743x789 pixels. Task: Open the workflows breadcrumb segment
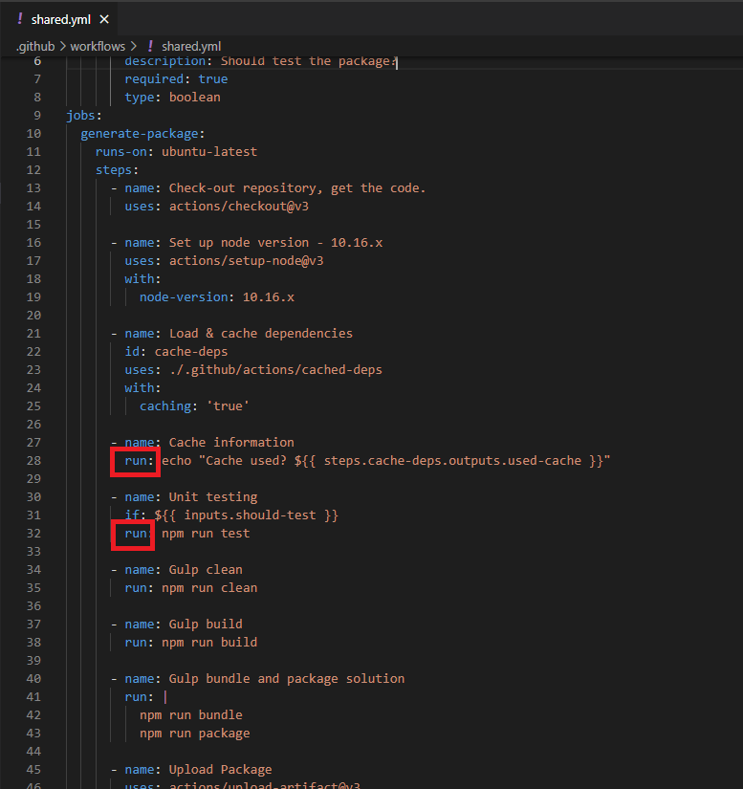[98, 46]
